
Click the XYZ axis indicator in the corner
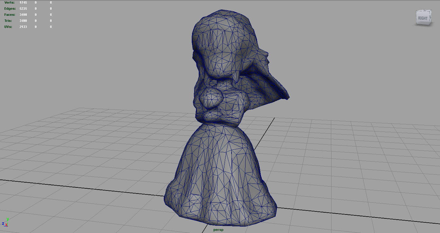click(5, 222)
